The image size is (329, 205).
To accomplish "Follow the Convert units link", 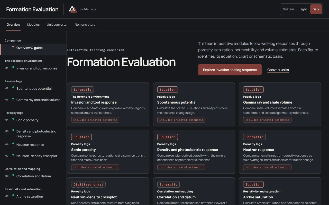I will pyautogui.click(x=278, y=70).
